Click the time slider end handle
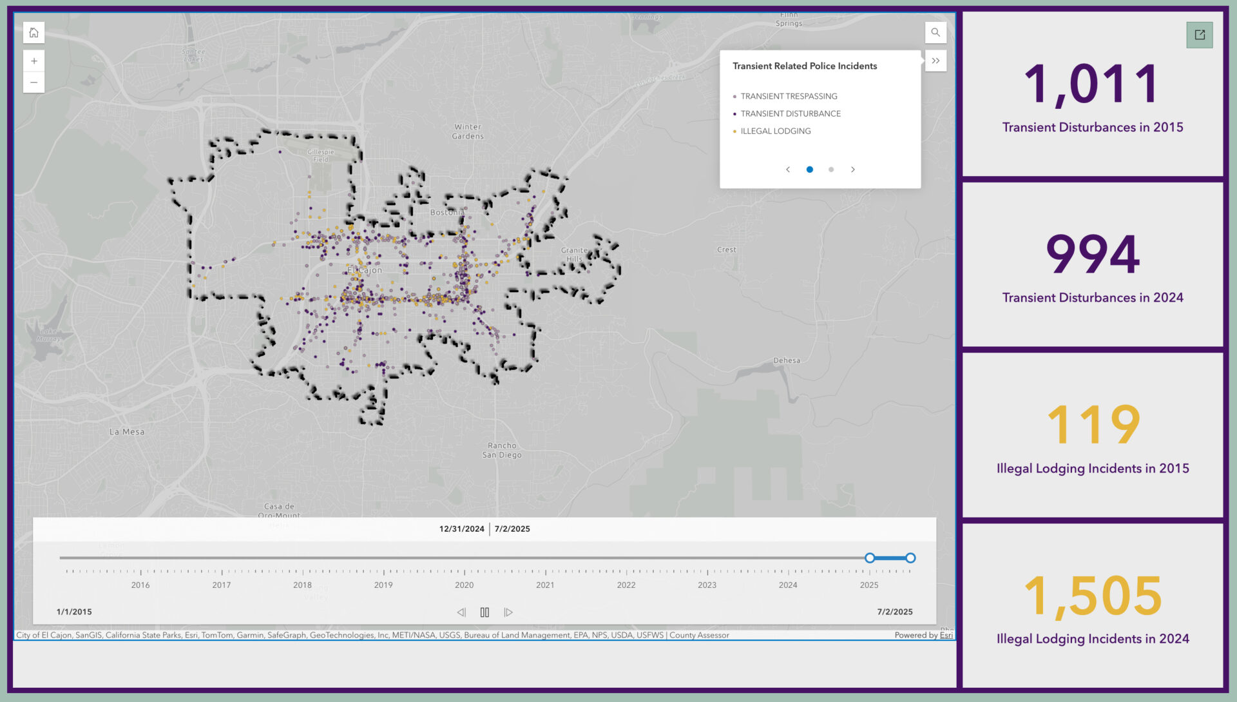The width and height of the screenshot is (1237, 702). (x=910, y=558)
